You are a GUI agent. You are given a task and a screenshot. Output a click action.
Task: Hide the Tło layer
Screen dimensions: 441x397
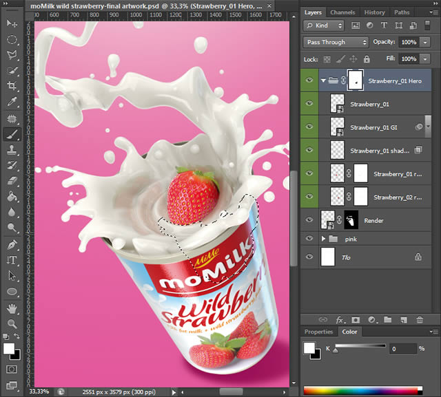309,257
